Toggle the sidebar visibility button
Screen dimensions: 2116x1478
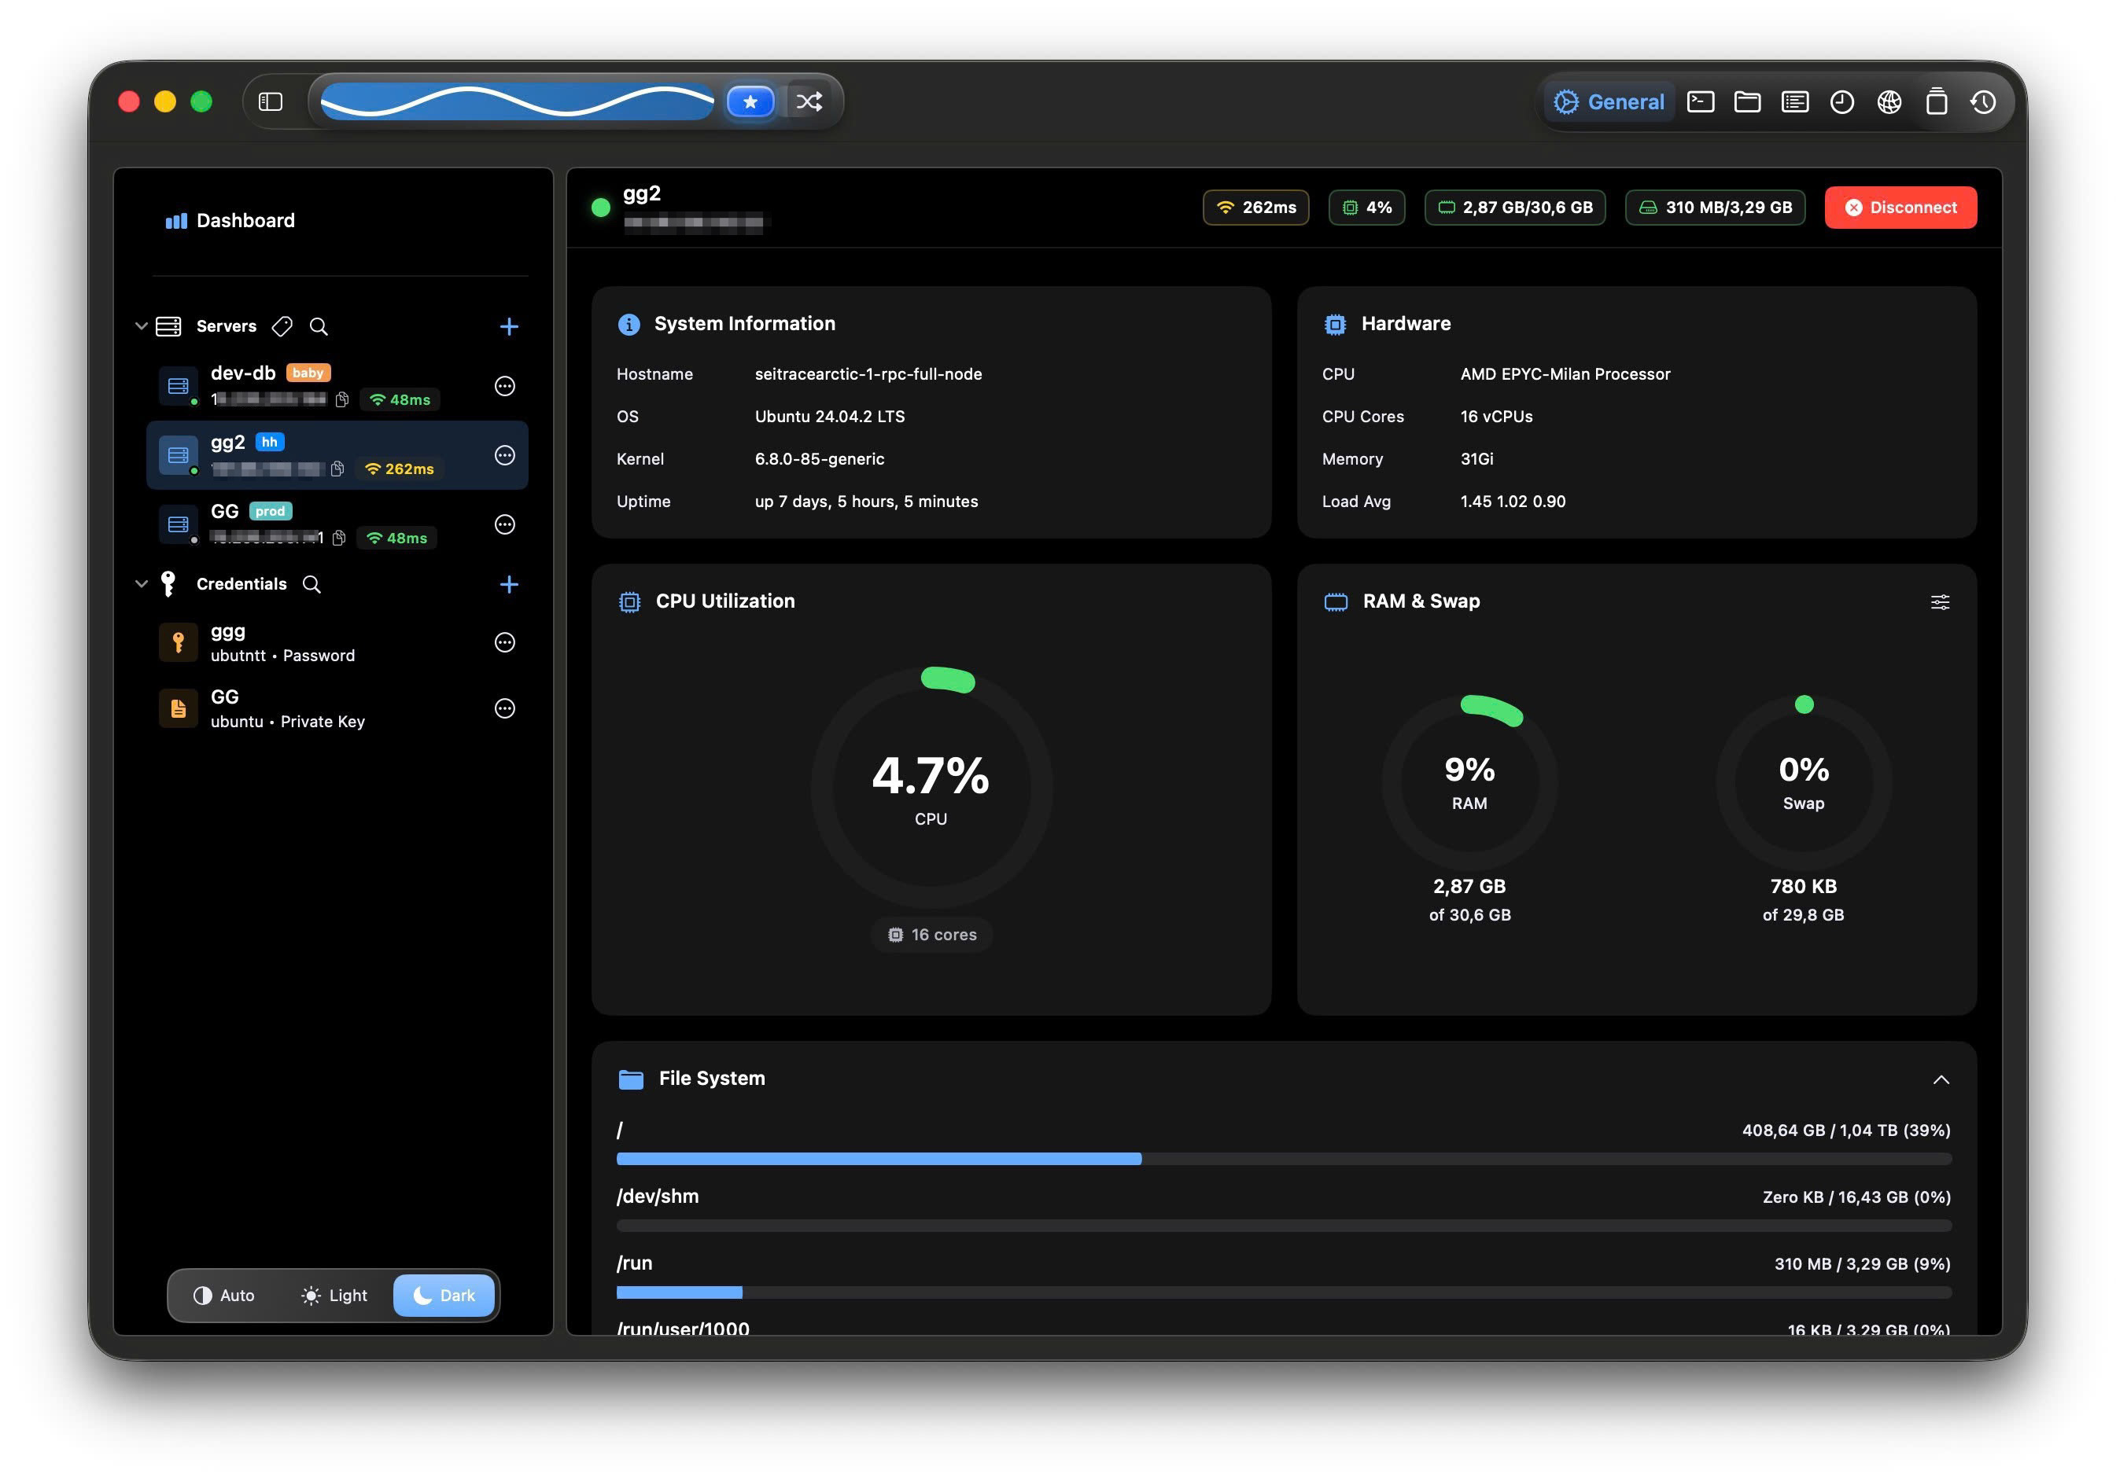[270, 101]
